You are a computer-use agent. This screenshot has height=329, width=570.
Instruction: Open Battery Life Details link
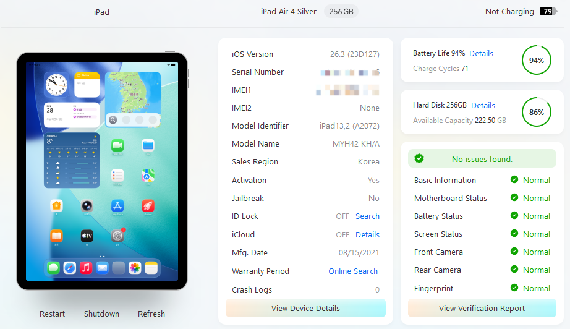tap(481, 54)
